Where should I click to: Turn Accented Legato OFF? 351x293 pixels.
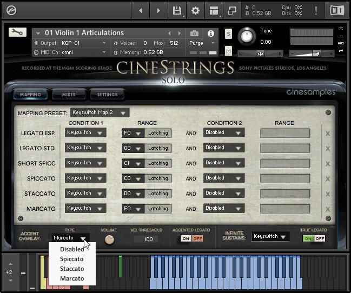197,238
